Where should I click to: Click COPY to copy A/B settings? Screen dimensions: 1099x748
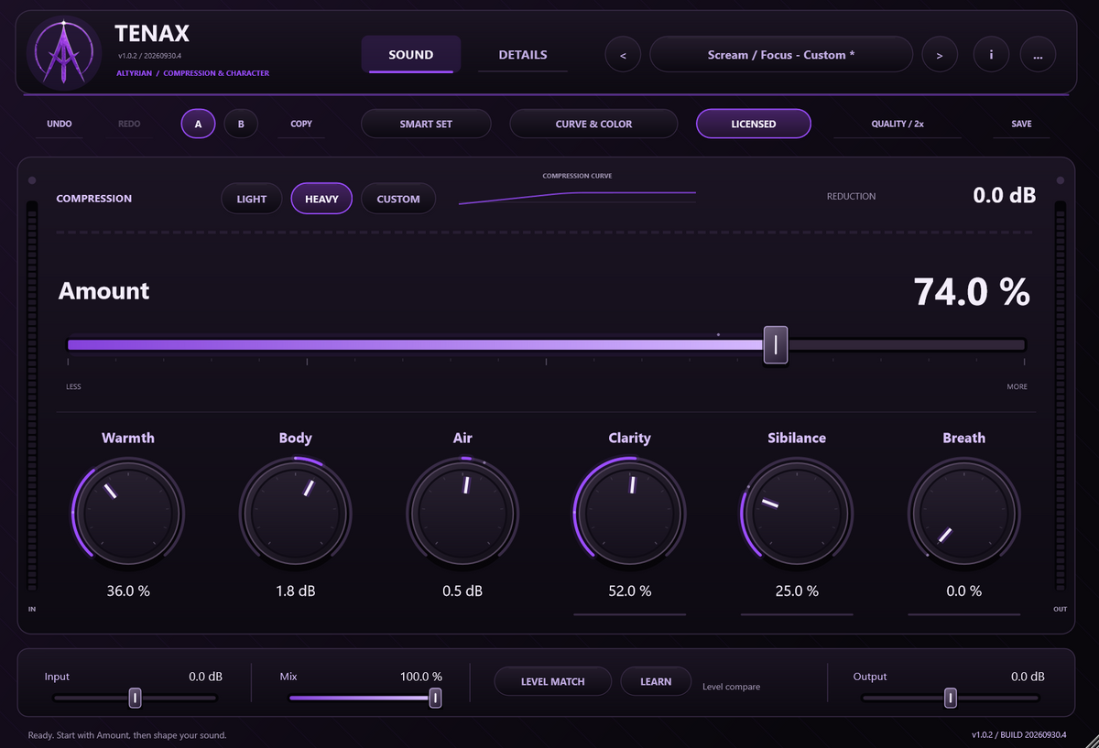[301, 124]
